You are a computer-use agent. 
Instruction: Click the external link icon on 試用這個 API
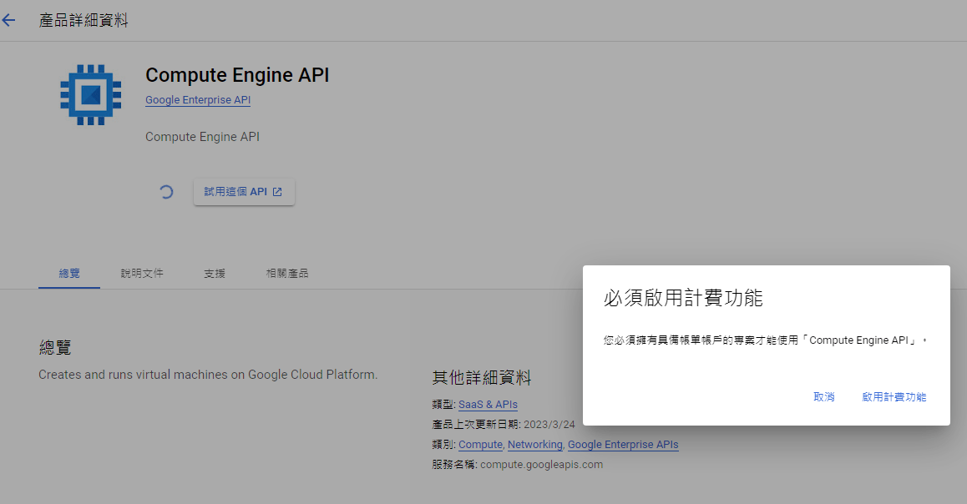277,192
